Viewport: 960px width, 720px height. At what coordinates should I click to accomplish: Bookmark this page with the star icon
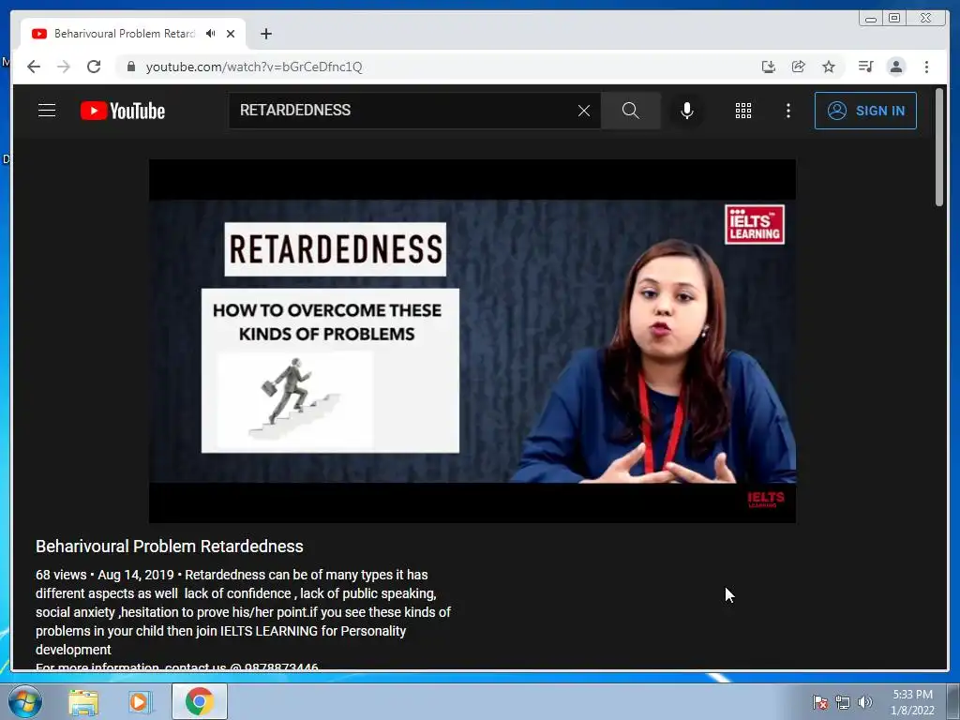[x=829, y=67]
